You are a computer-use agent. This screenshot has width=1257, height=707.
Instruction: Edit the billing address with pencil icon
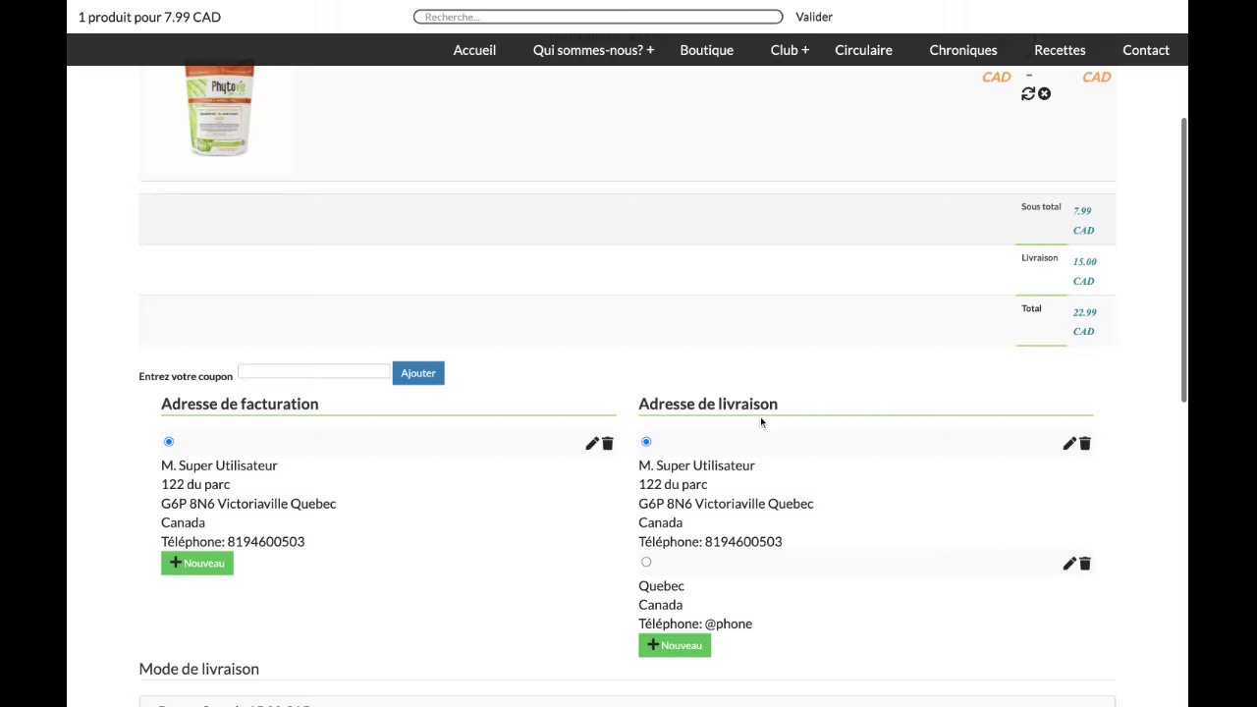click(591, 444)
